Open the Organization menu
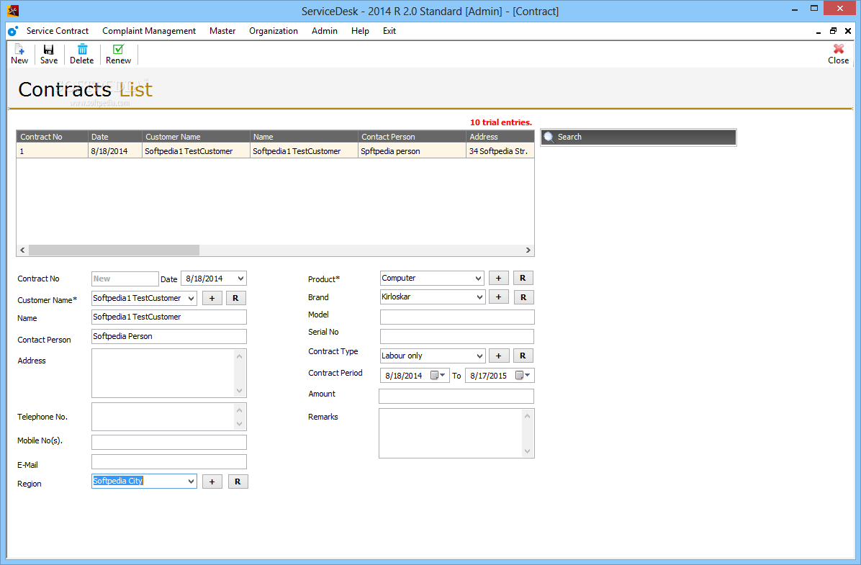Image resolution: width=861 pixels, height=565 pixels. coord(274,31)
